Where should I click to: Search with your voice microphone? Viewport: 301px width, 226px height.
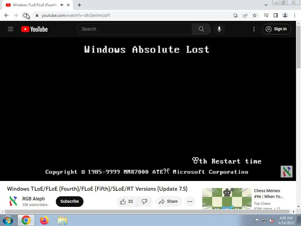tap(219, 29)
